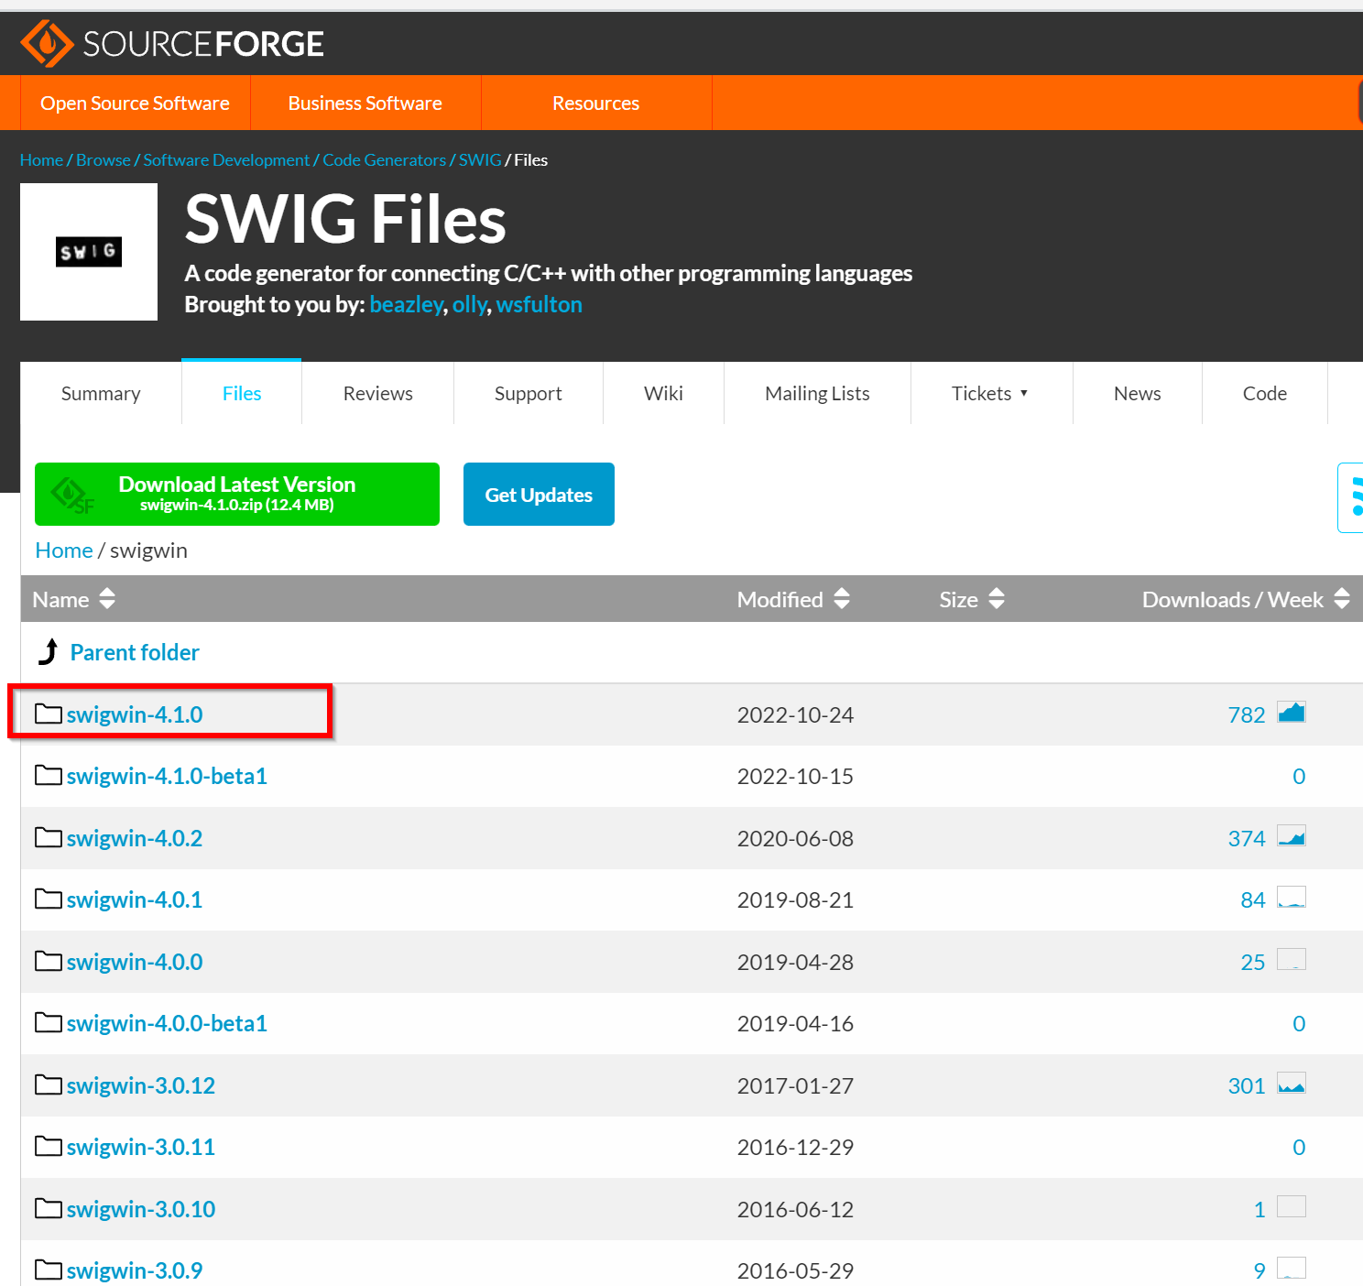The image size is (1363, 1286).
Task: Click Software Development breadcrumb link
Action: tap(226, 159)
